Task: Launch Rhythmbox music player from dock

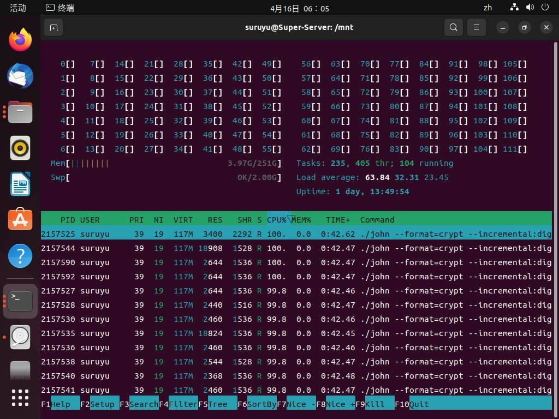Action: (20, 148)
